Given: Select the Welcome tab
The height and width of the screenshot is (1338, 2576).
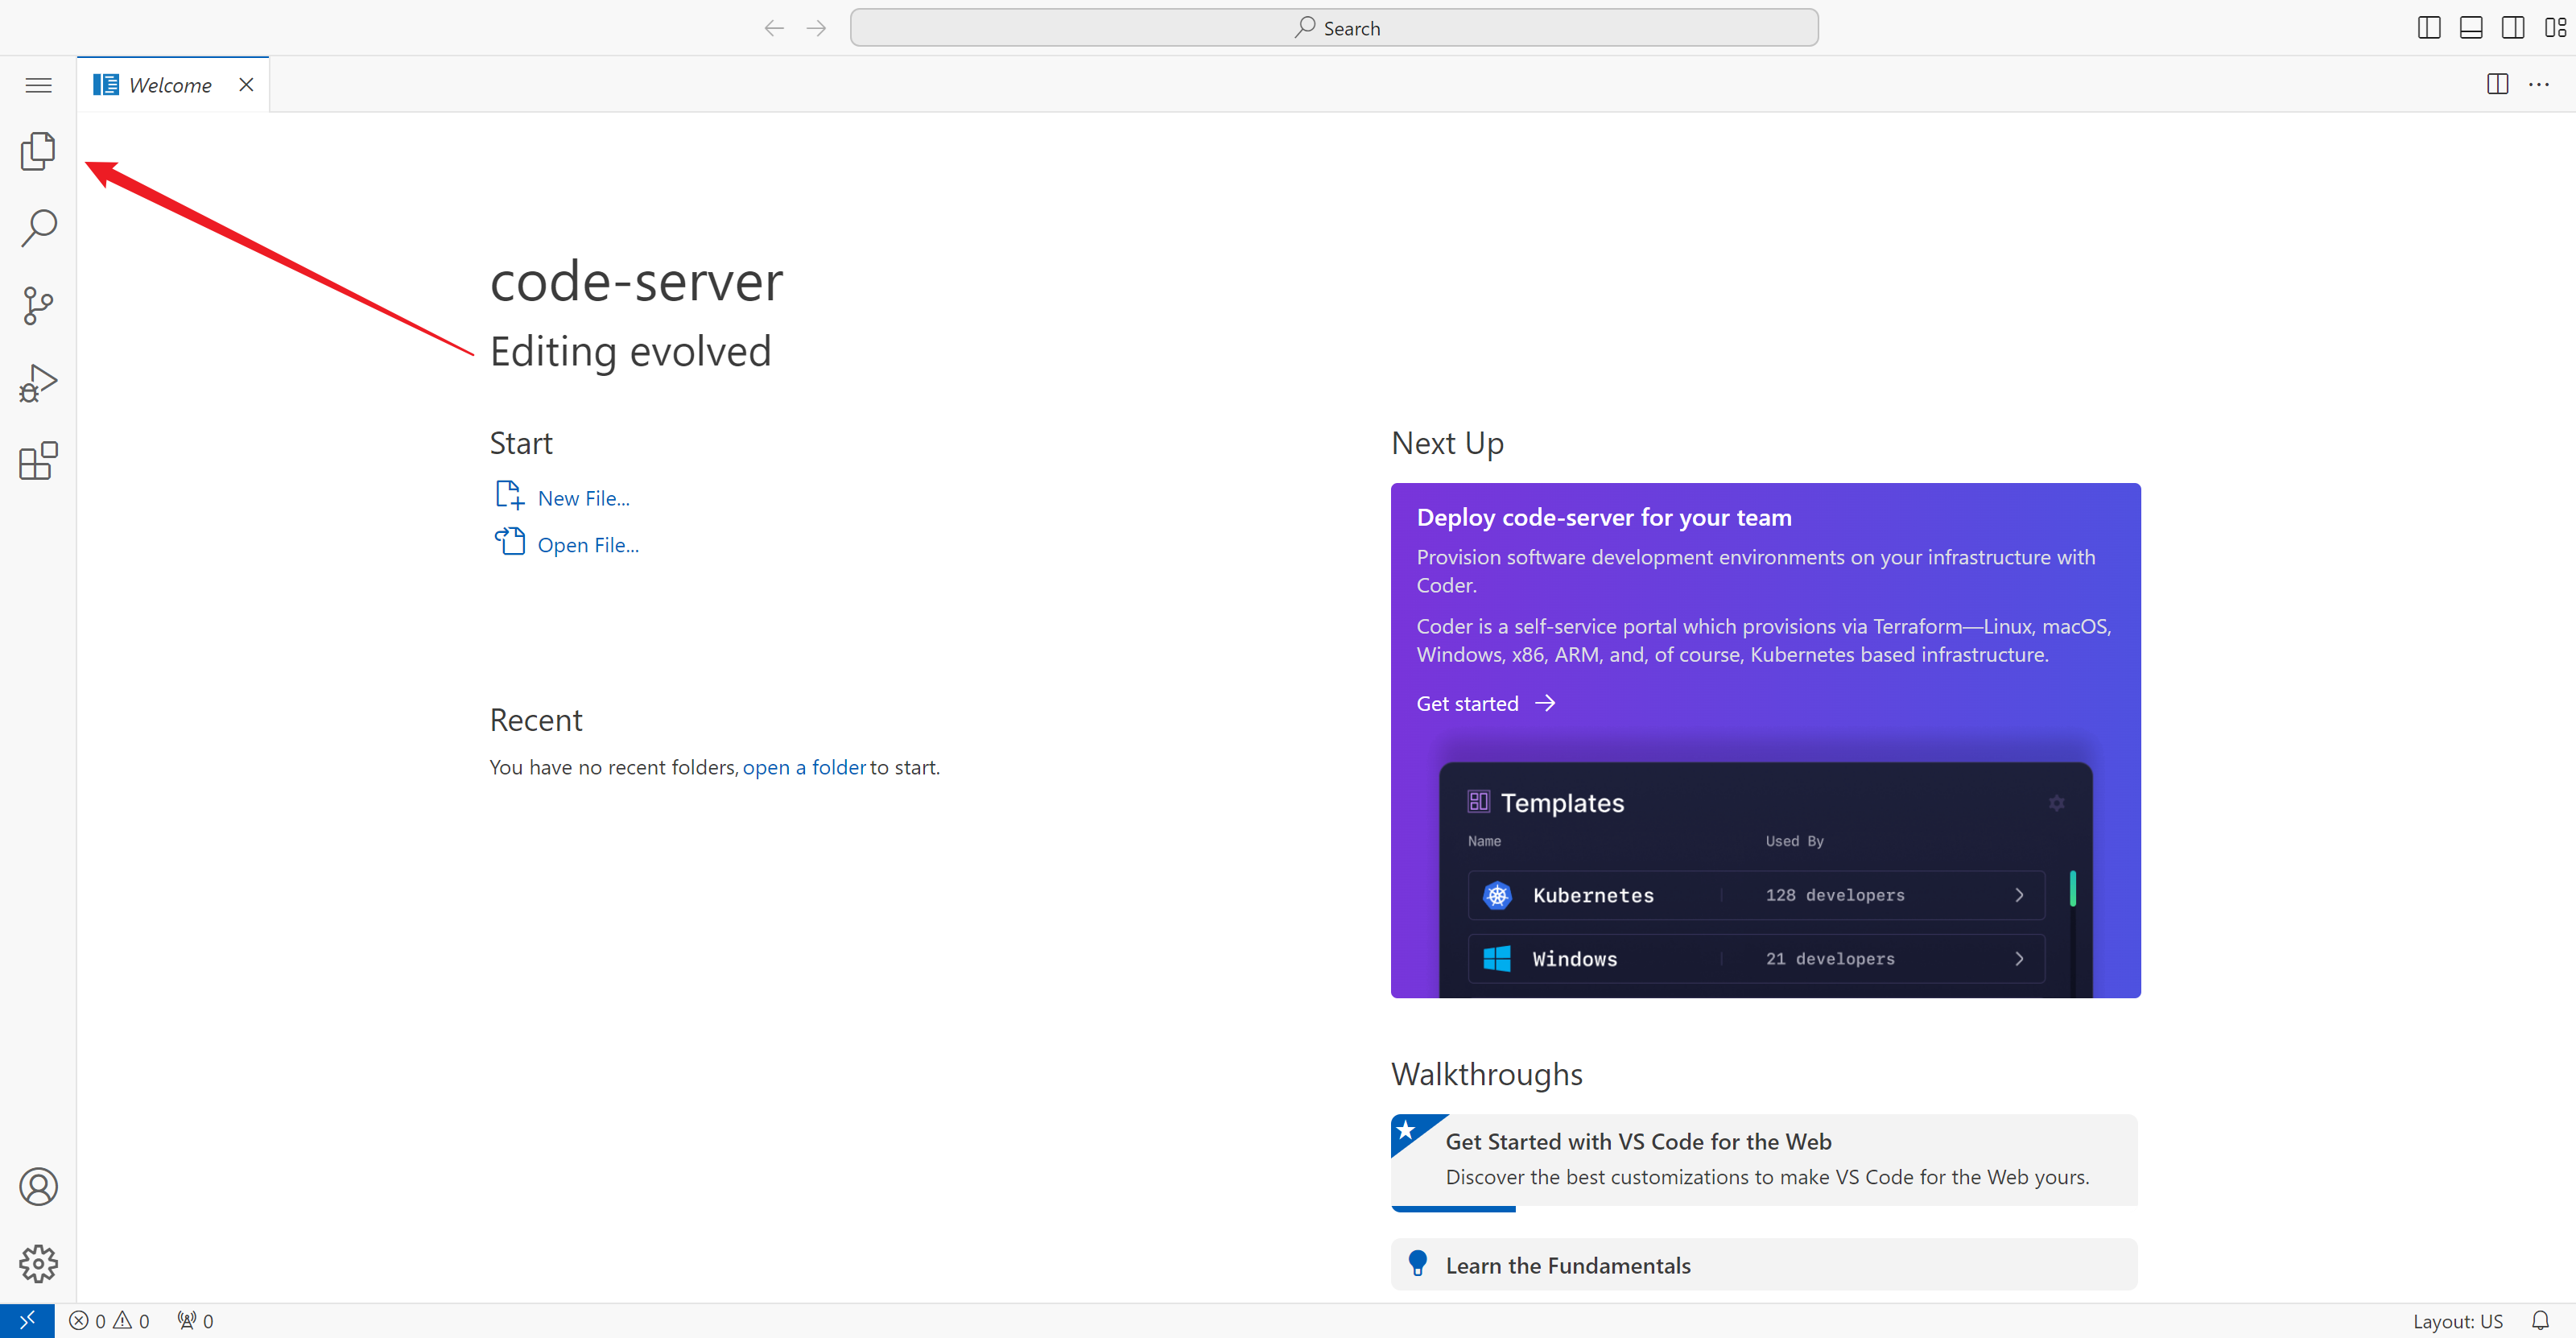Looking at the screenshot, I should tap(170, 85).
